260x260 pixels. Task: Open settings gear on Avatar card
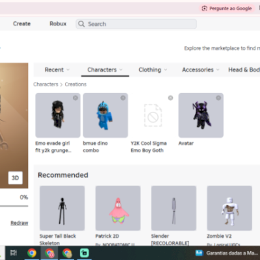(218, 98)
